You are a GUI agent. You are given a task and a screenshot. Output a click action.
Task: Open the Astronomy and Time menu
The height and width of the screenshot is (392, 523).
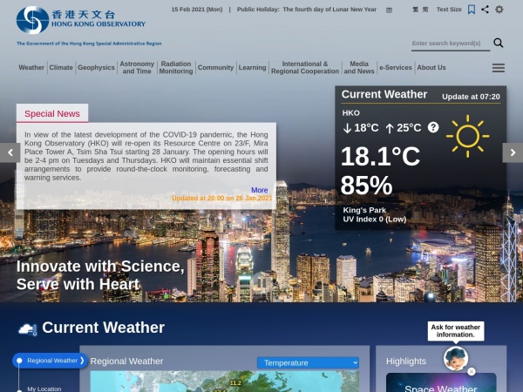[x=137, y=67]
